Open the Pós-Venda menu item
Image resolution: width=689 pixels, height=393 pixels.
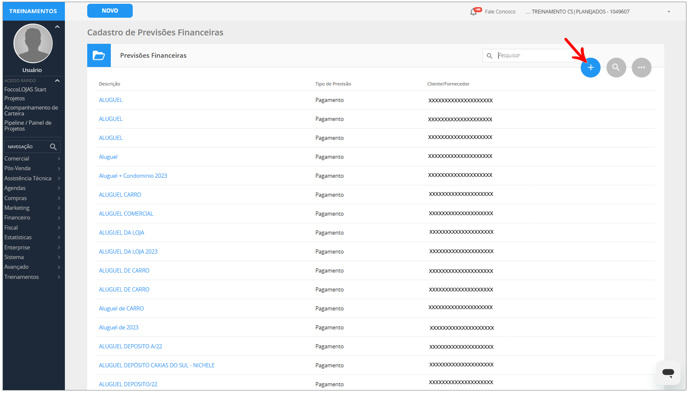32,168
